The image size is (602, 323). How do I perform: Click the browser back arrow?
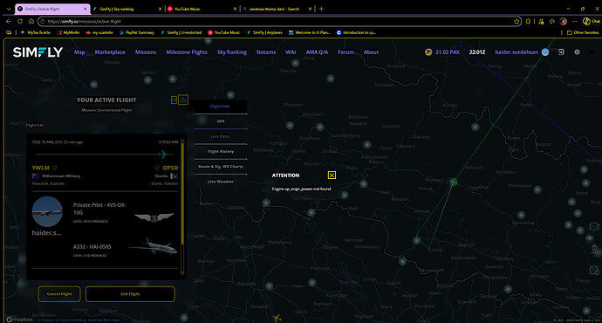click(9, 22)
